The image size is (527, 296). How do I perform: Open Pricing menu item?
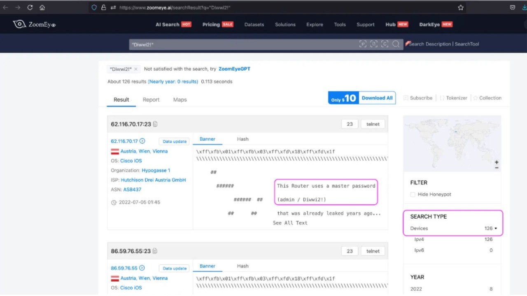click(218, 25)
